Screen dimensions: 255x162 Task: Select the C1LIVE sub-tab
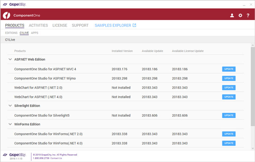(x=24, y=33)
